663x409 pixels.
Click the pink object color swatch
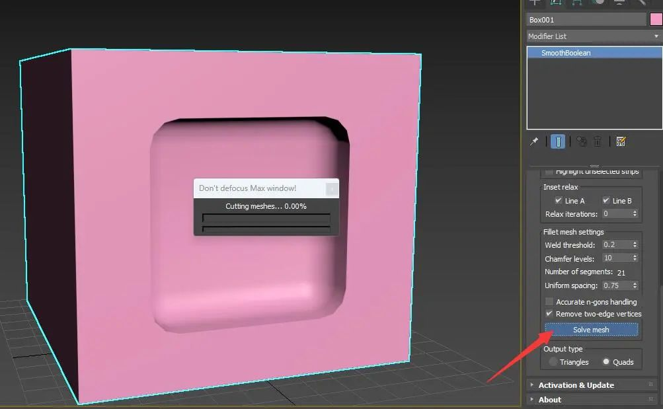coord(656,20)
